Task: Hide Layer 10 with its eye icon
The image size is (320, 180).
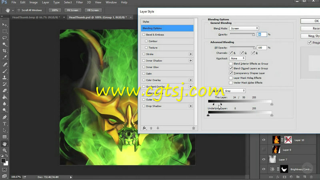Action: tap(264, 140)
